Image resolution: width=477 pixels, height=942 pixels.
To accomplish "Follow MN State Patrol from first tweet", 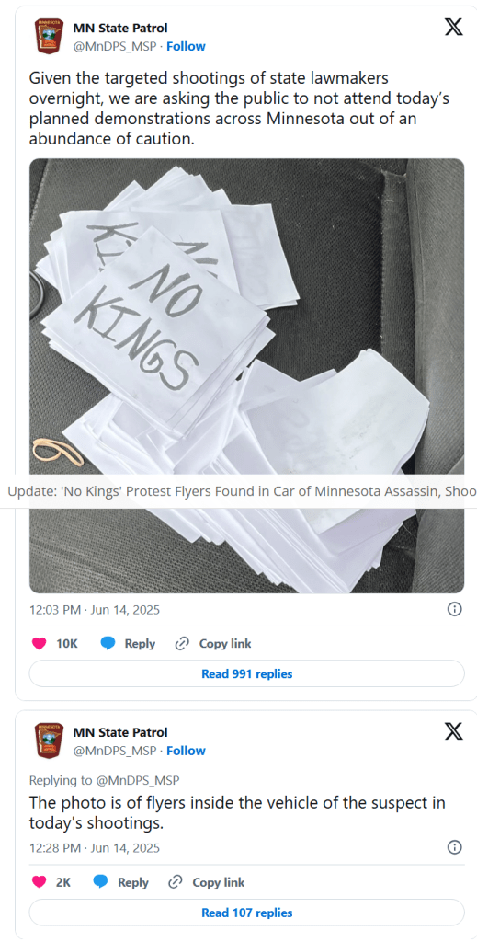I will coord(186,46).
